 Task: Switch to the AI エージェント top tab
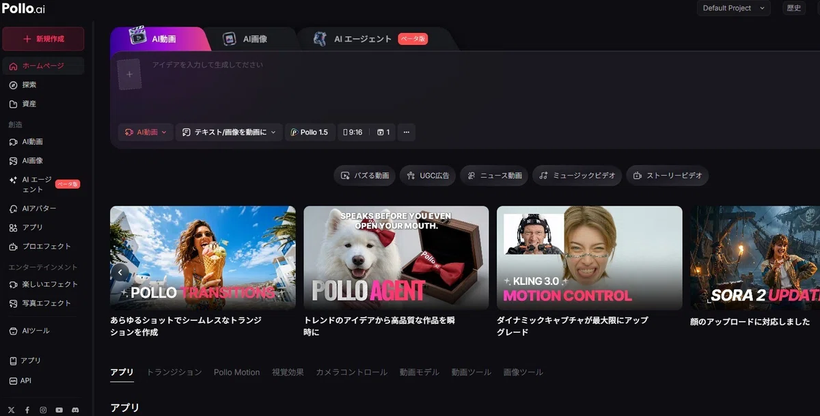tap(371, 39)
